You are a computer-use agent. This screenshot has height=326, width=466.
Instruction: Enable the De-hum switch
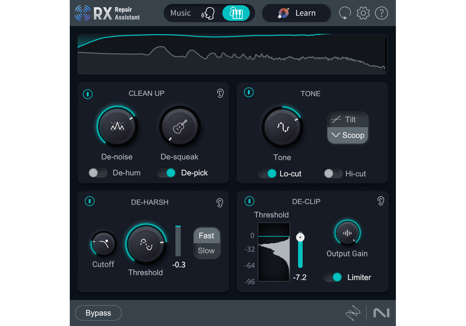[98, 173]
